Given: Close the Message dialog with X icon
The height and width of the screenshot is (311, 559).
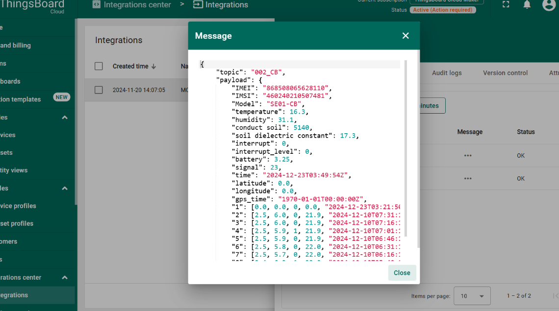Looking at the screenshot, I should pos(406,36).
